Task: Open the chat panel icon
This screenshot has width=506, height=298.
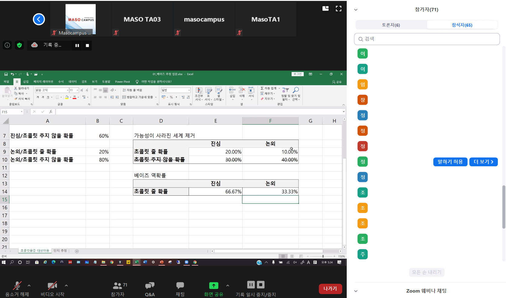Action: 180,286
